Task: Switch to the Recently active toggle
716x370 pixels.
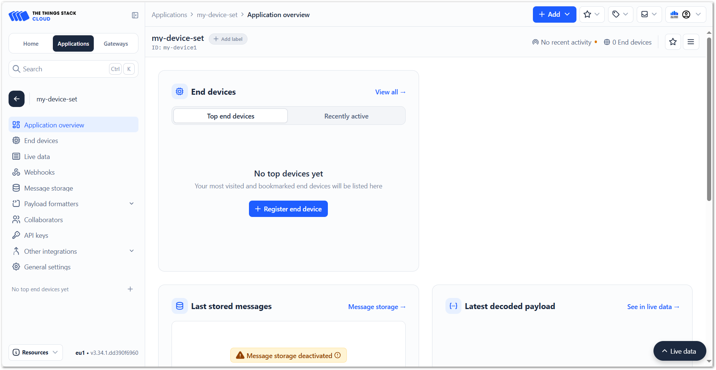Action: (x=346, y=116)
